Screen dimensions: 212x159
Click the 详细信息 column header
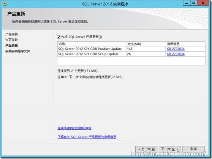click(x=185, y=44)
